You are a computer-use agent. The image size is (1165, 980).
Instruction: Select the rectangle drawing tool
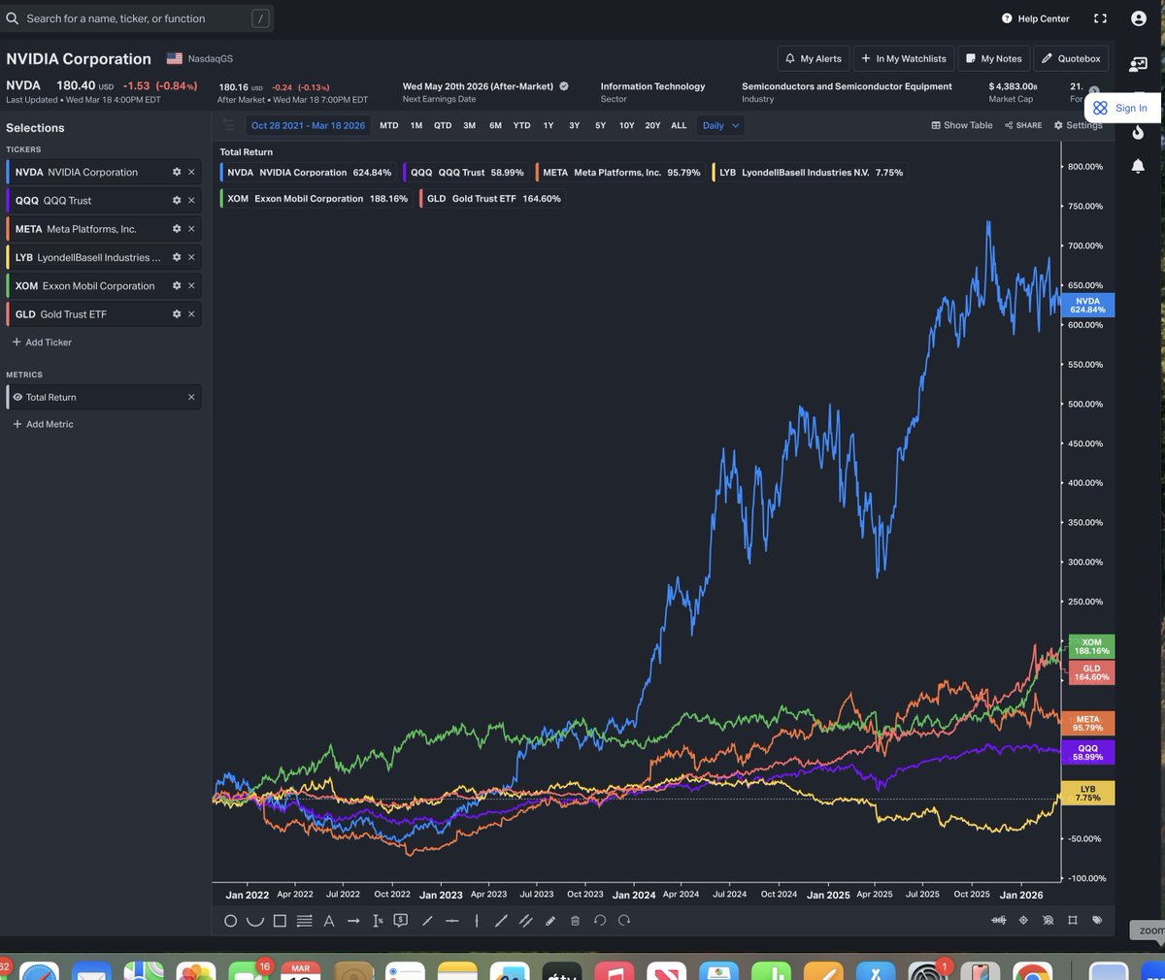pos(280,921)
